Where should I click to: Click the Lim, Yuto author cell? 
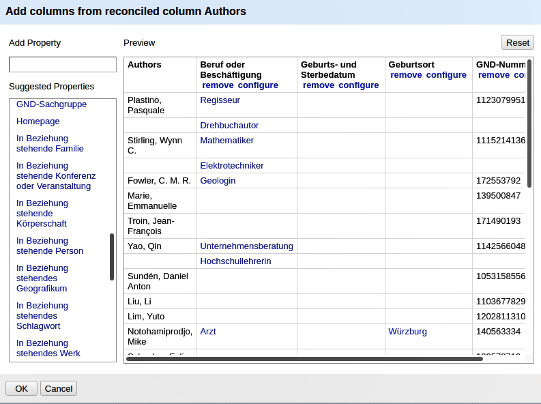tap(160, 317)
